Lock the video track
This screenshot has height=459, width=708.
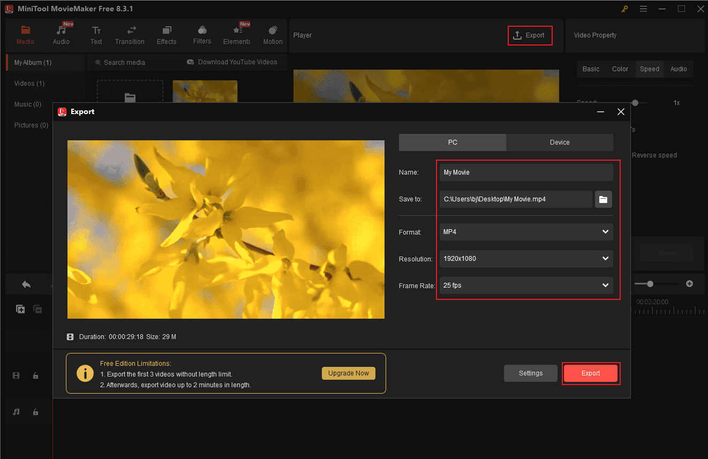pyautogui.click(x=35, y=375)
